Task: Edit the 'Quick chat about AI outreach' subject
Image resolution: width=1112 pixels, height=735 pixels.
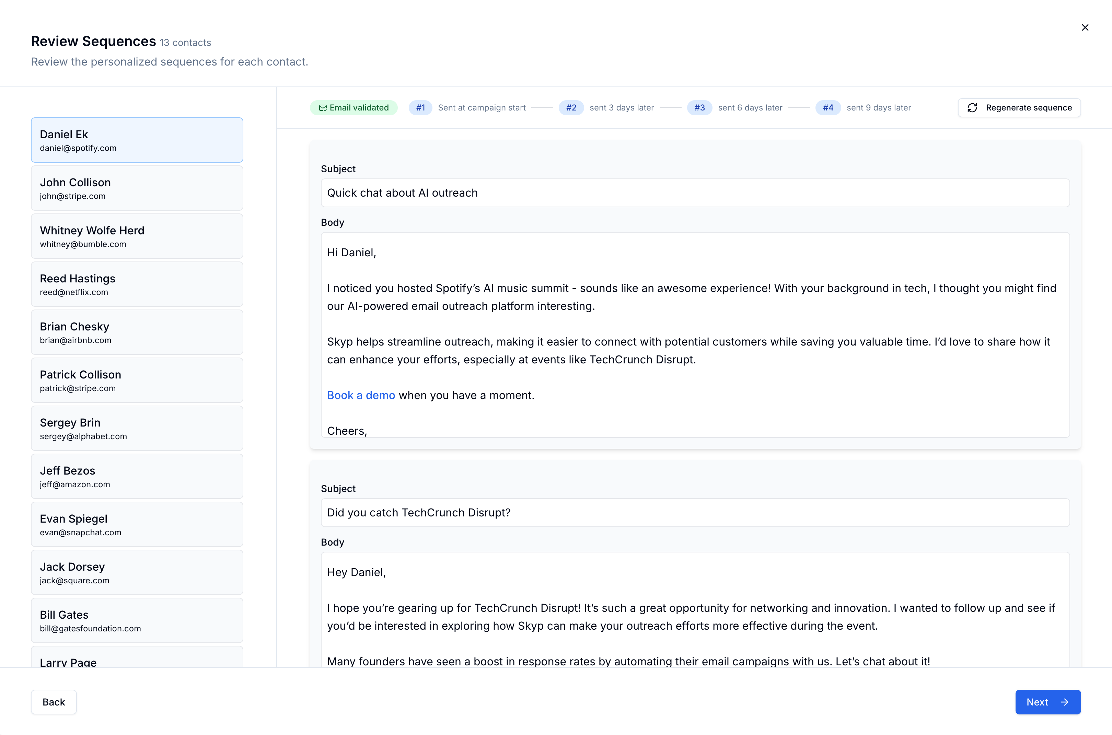Action: (x=695, y=192)
